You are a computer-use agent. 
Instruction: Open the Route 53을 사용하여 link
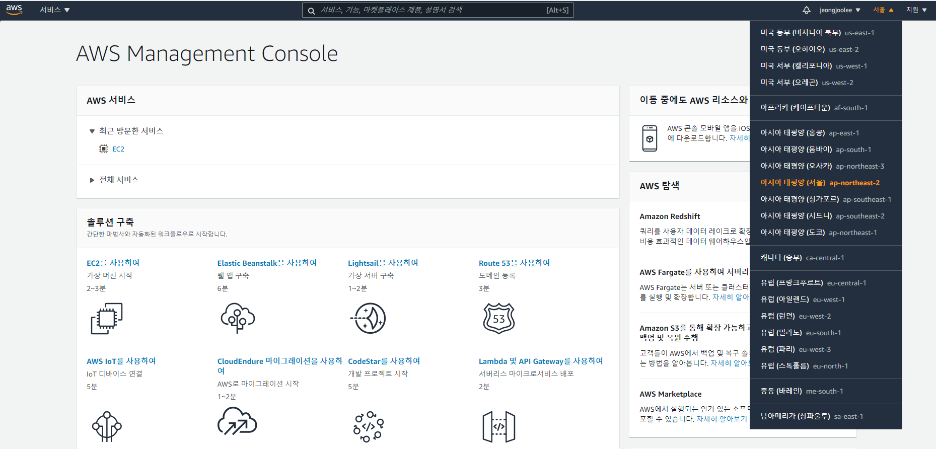514,263
